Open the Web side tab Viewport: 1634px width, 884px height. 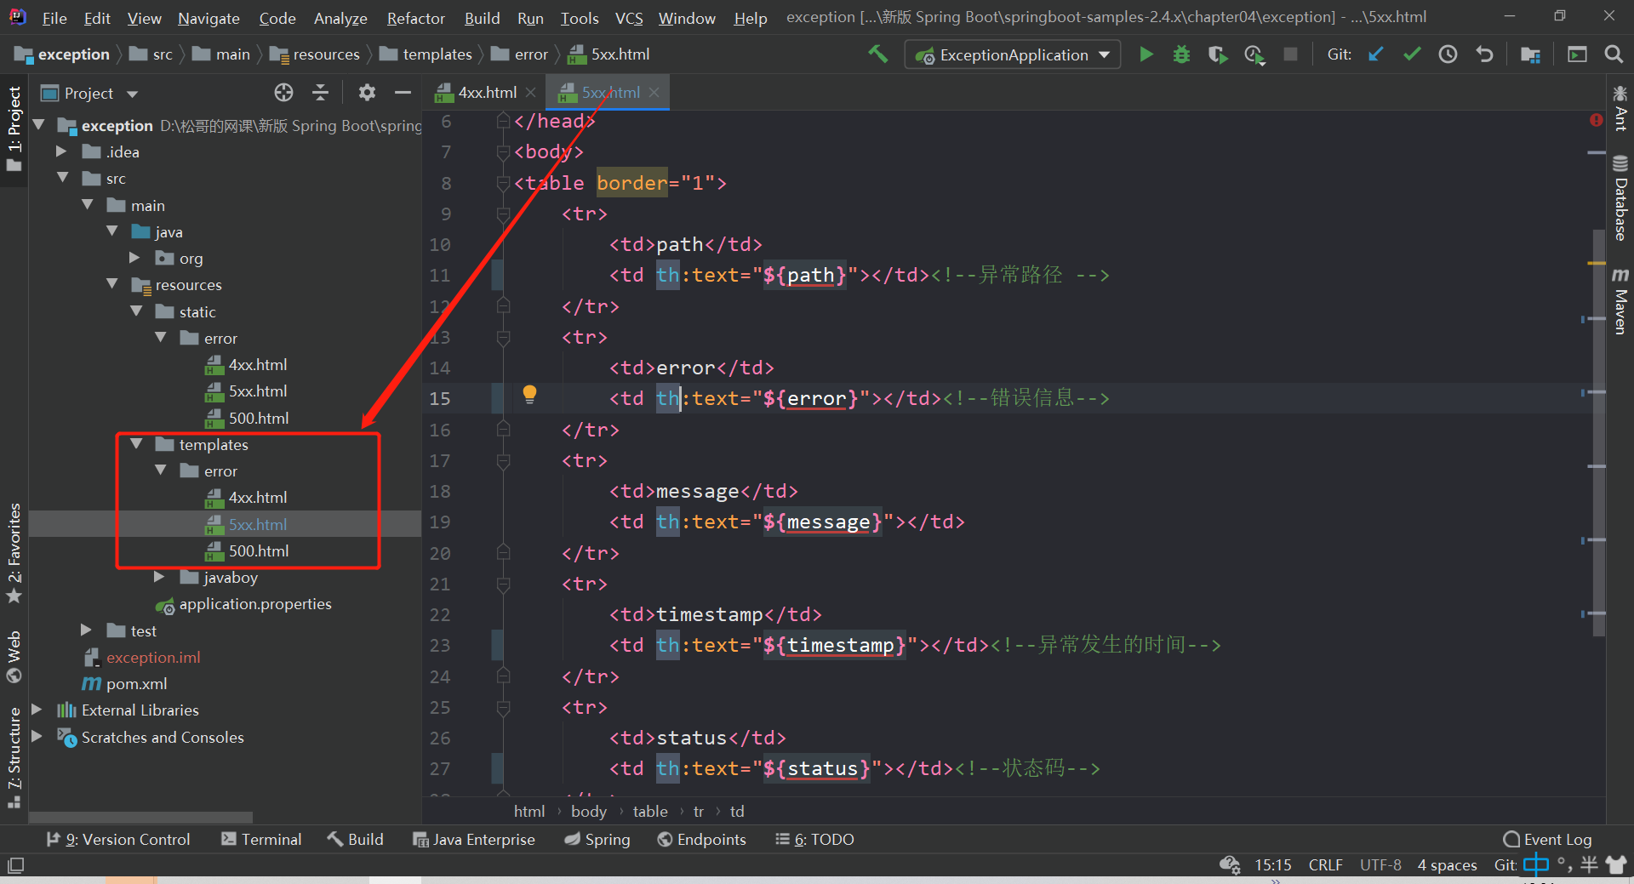click(x=14, y=657)
